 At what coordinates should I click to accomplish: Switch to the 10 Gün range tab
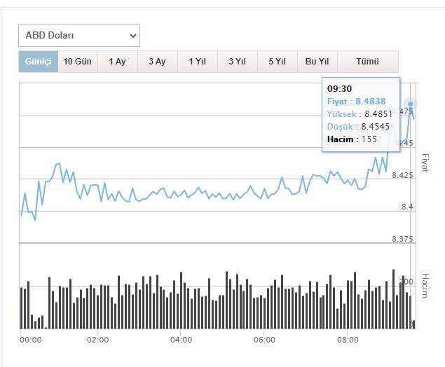[x=77, y=62]
